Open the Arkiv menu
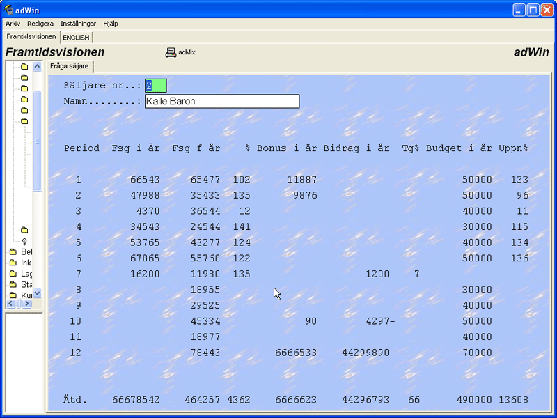557x418 pixels. point(13,24)
